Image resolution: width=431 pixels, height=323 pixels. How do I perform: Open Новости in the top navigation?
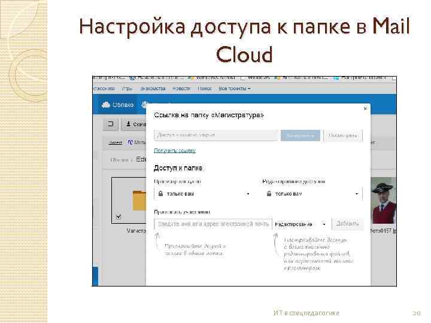181,89
